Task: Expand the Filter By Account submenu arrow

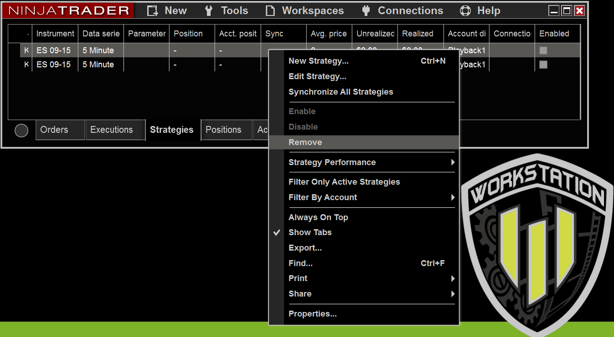Action: (x=453, y=197)
